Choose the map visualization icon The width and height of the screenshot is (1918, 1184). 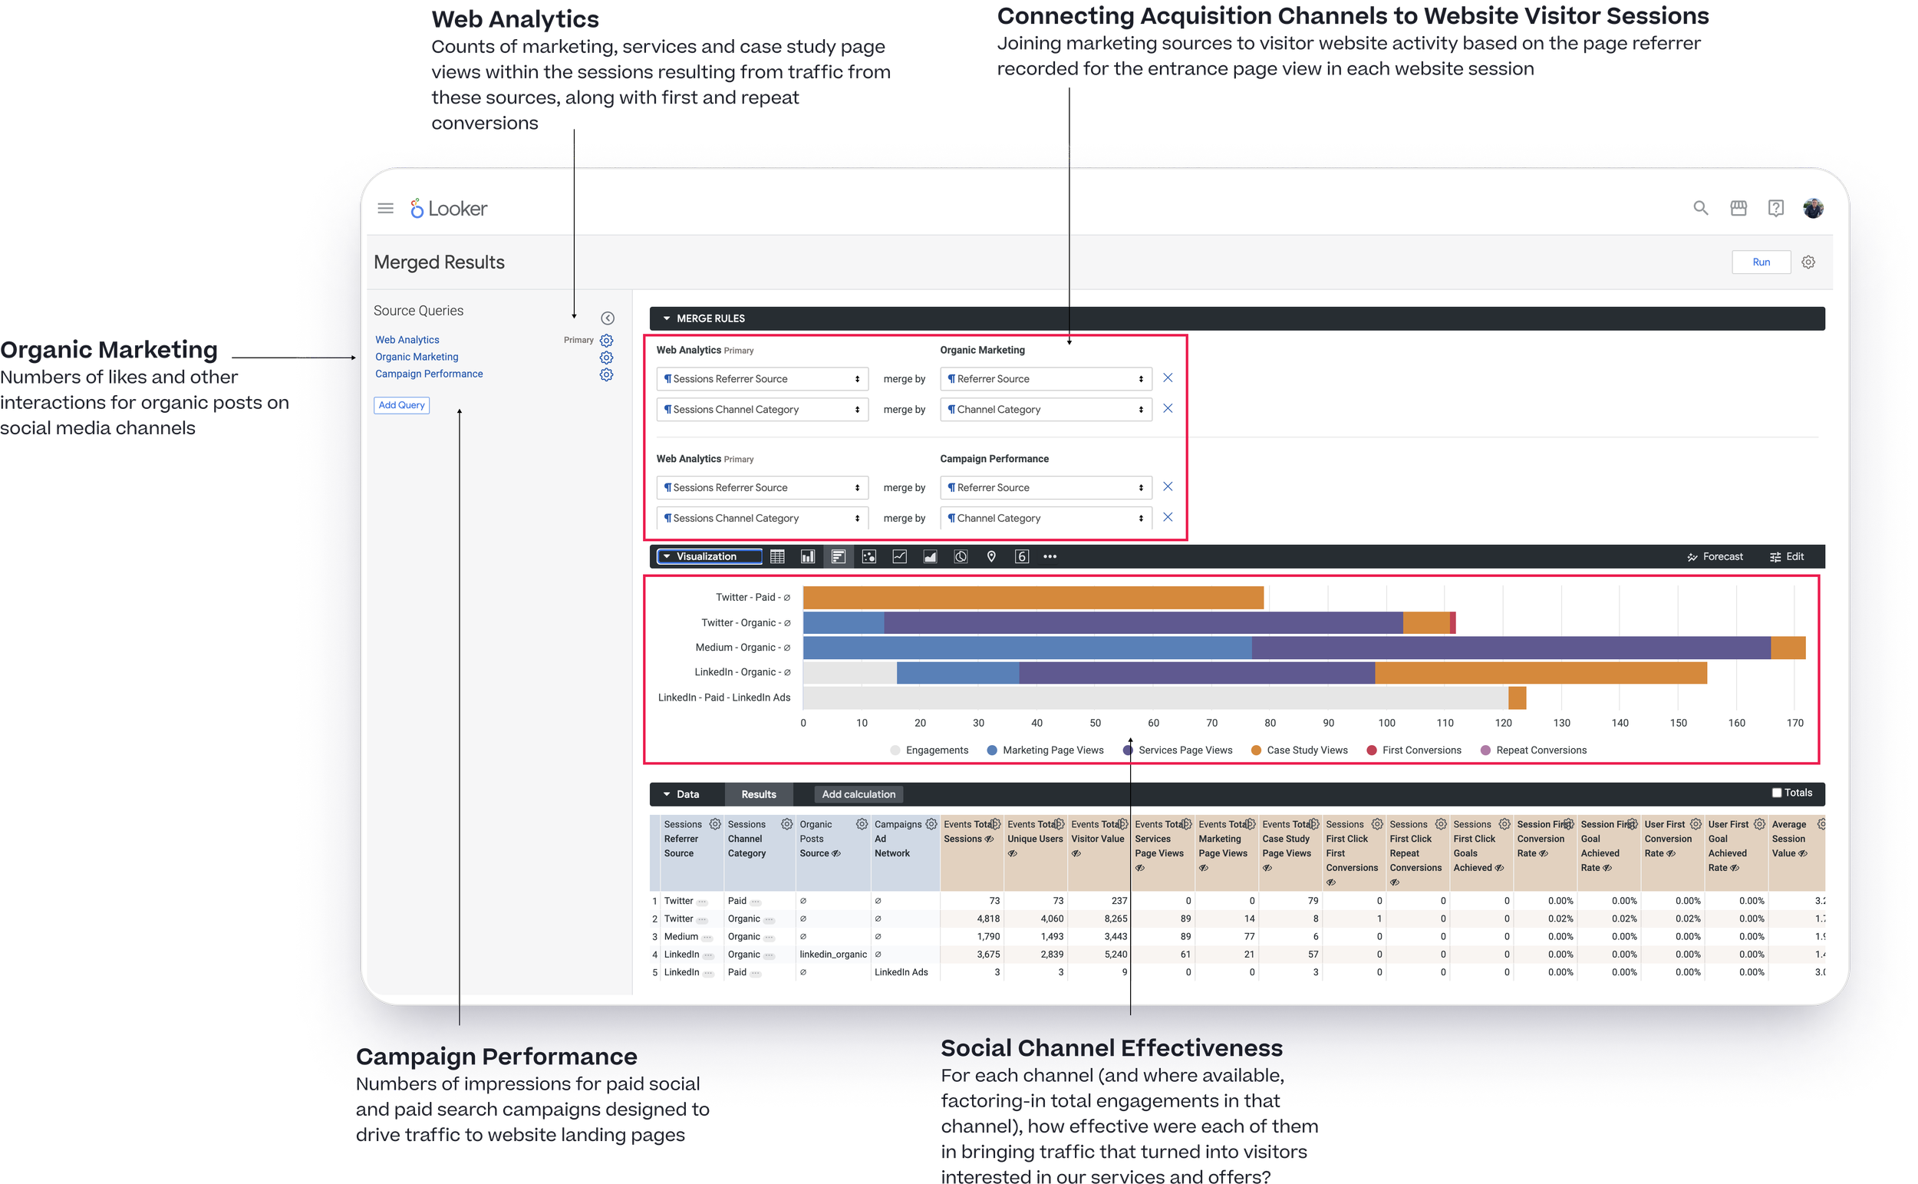(991, 557)
